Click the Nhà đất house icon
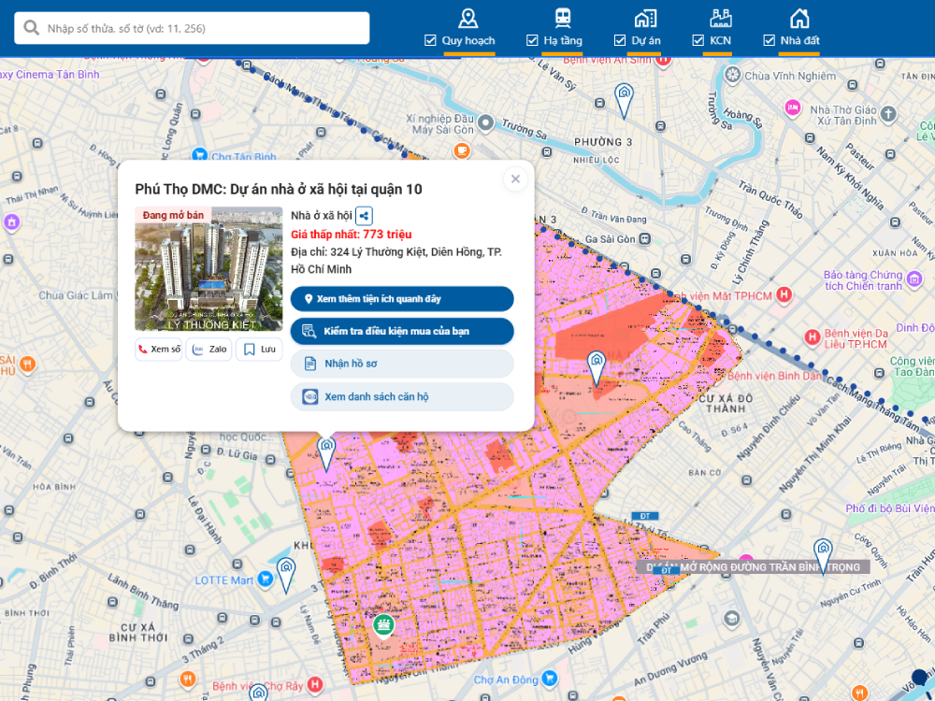The image size is (935, 701). click(x=799, y=19)
